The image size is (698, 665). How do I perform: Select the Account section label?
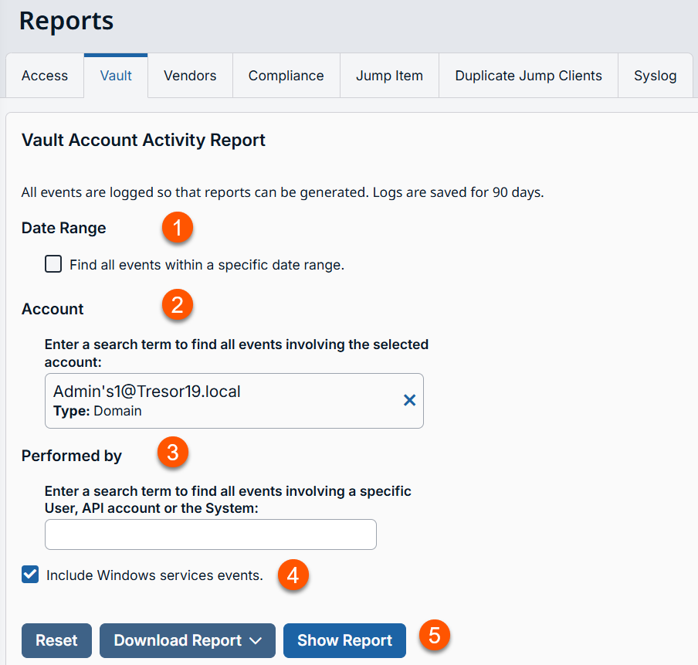point(53,309)
